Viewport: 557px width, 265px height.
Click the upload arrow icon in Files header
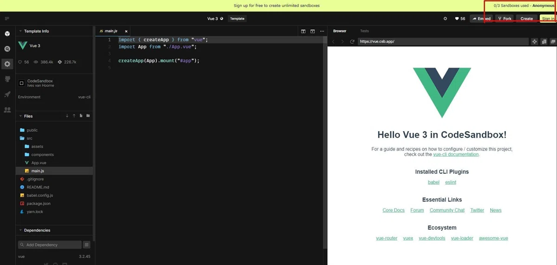pos(74,116)
